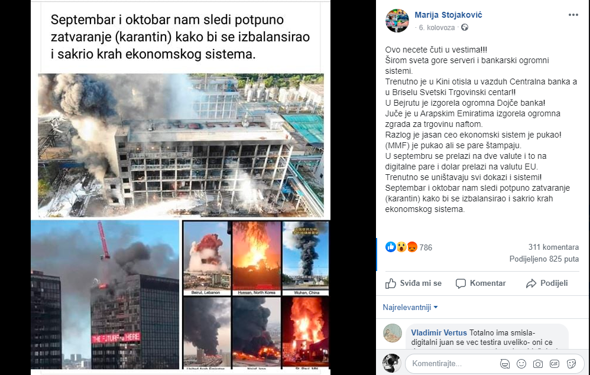Attach a photo using the camera icon
The height and width of the screenshot is (375, 590).
(x=538, y=363)
